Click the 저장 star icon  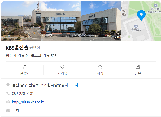click(x=100, y=67)
